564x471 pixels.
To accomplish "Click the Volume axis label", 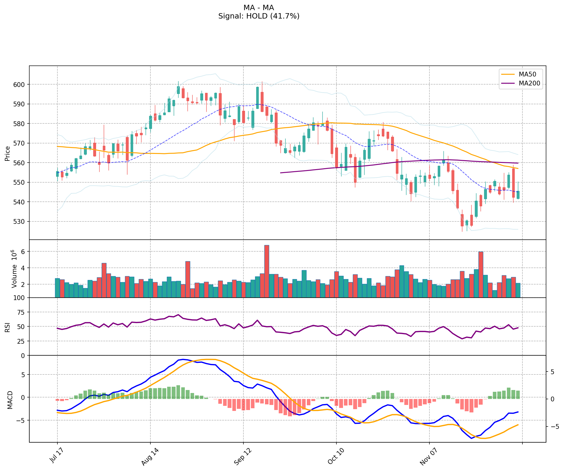I will pyautogui.click(x=14, y=269).
